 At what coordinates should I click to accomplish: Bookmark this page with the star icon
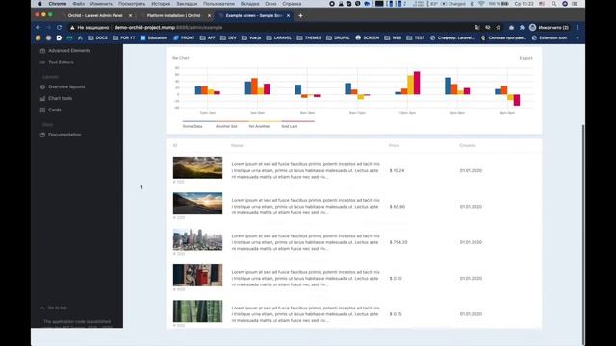pos(499,28)
